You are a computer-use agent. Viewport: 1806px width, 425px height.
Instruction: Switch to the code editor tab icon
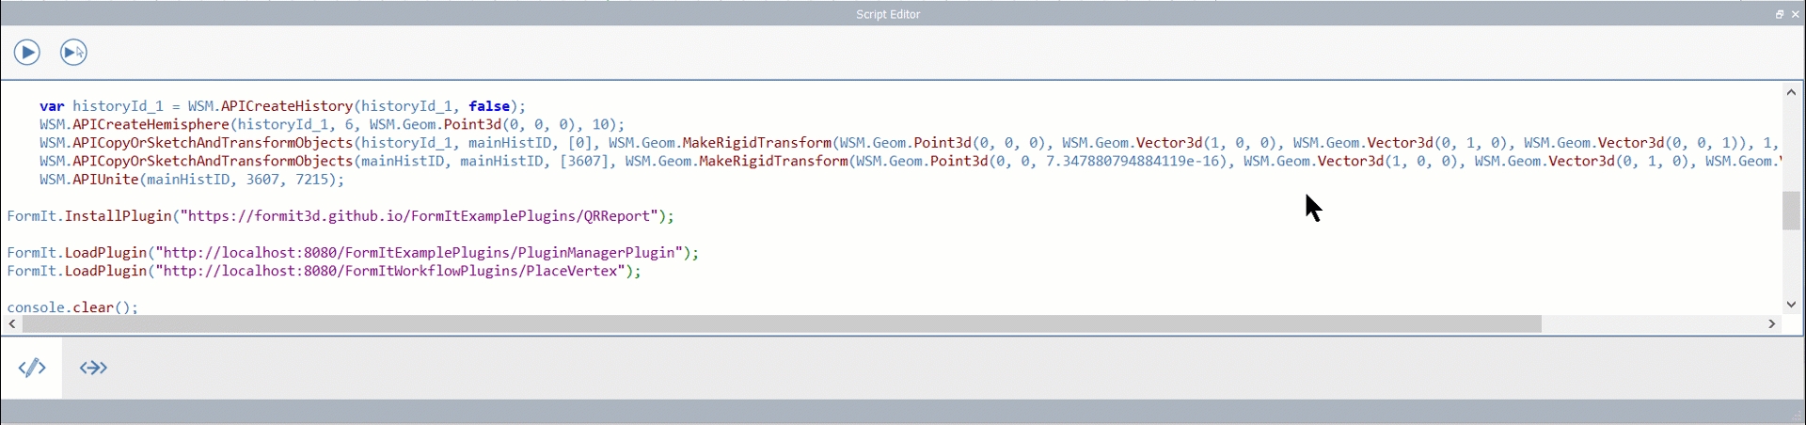click(x=32, y=368)
